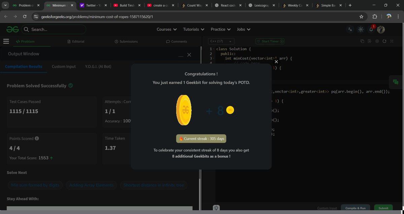The height and width of the screenshot is (214, 404).
Task: Open the C++ (17) language dropdown
Action: coord(221,41)
